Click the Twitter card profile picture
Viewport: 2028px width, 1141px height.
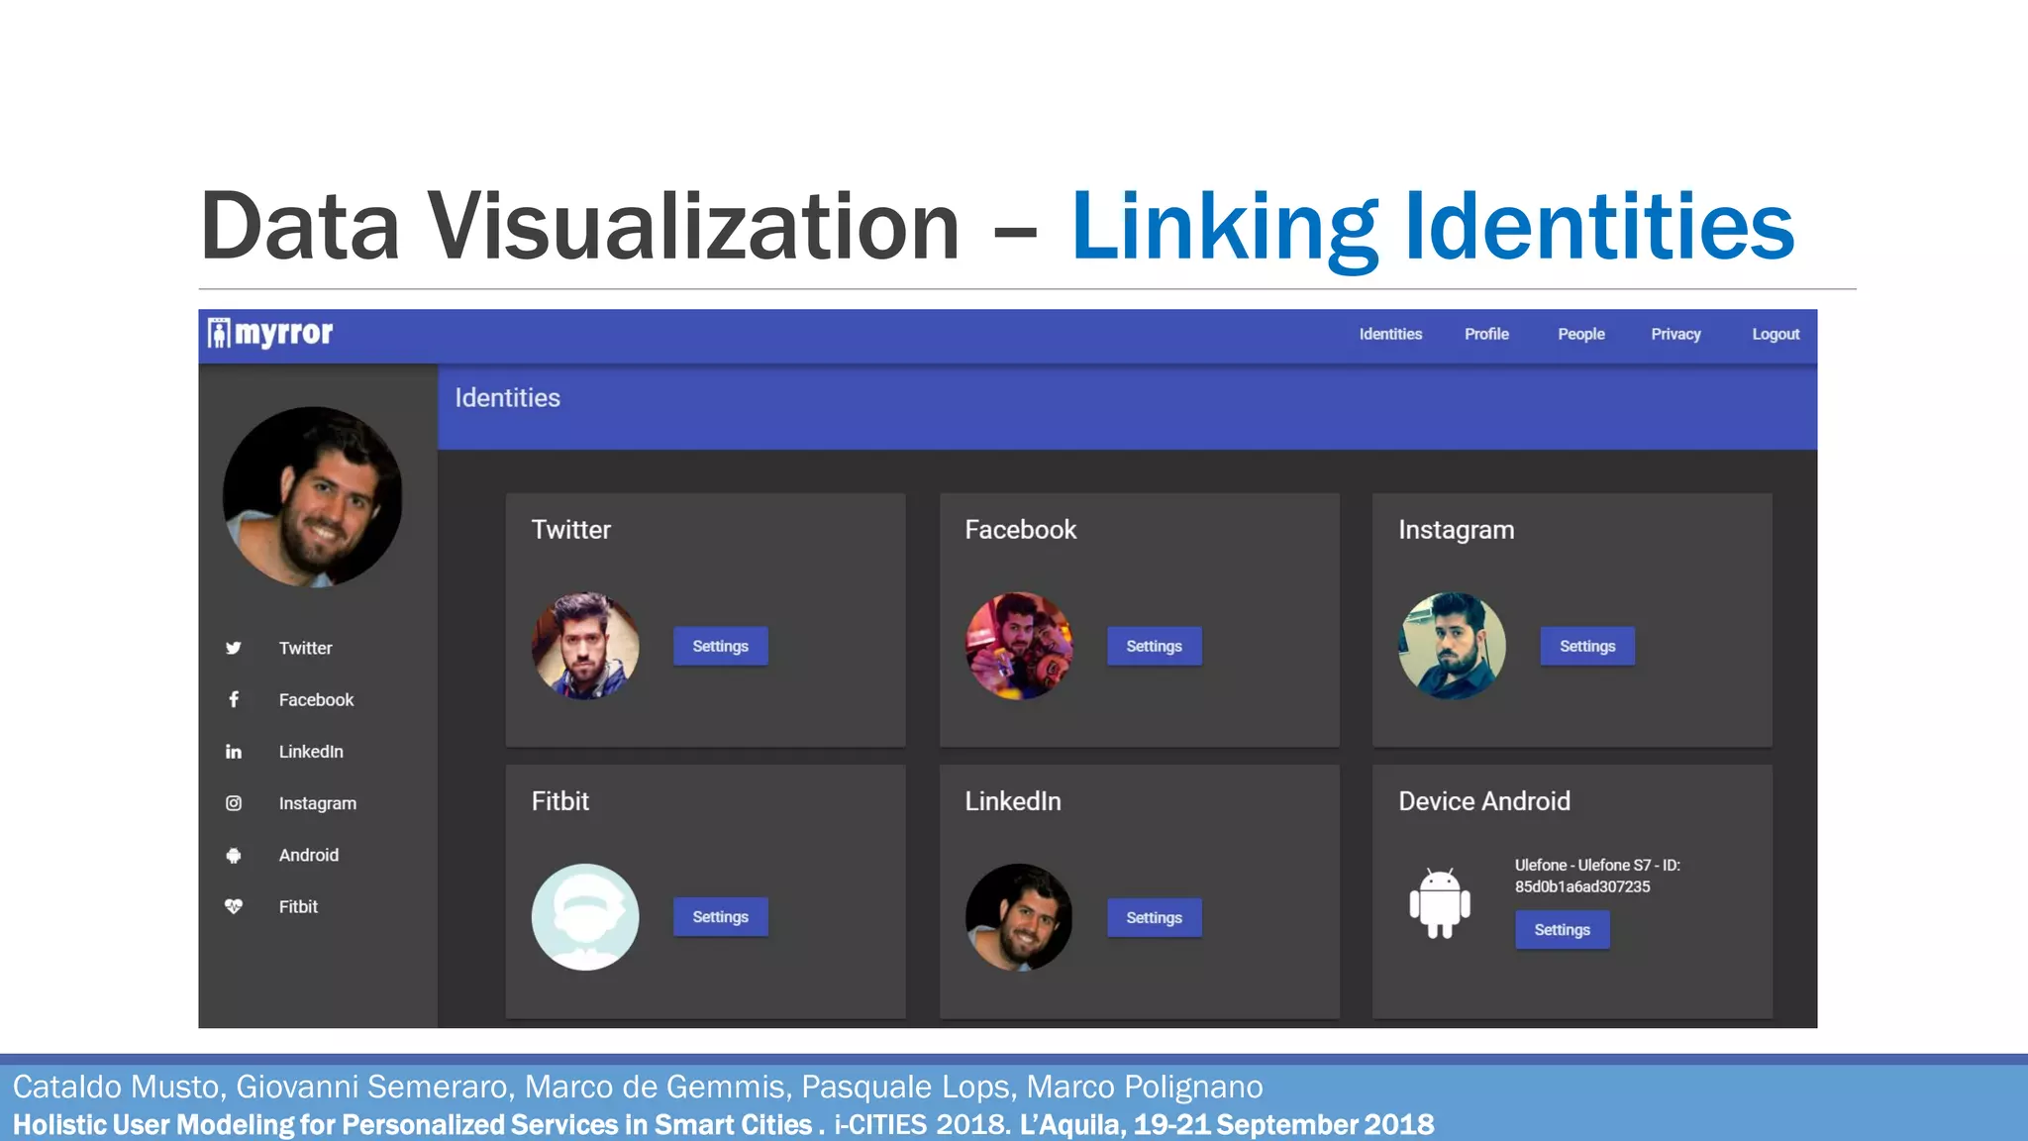coord(585,646)
